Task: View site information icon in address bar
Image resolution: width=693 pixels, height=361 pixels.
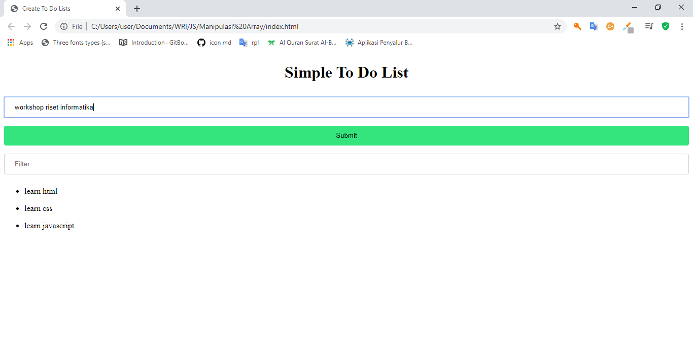Action: 64,26
